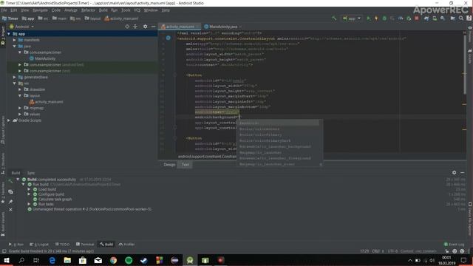Collapse the app module node
Viewport: 473px width, 266px height.
coord(9,34)
